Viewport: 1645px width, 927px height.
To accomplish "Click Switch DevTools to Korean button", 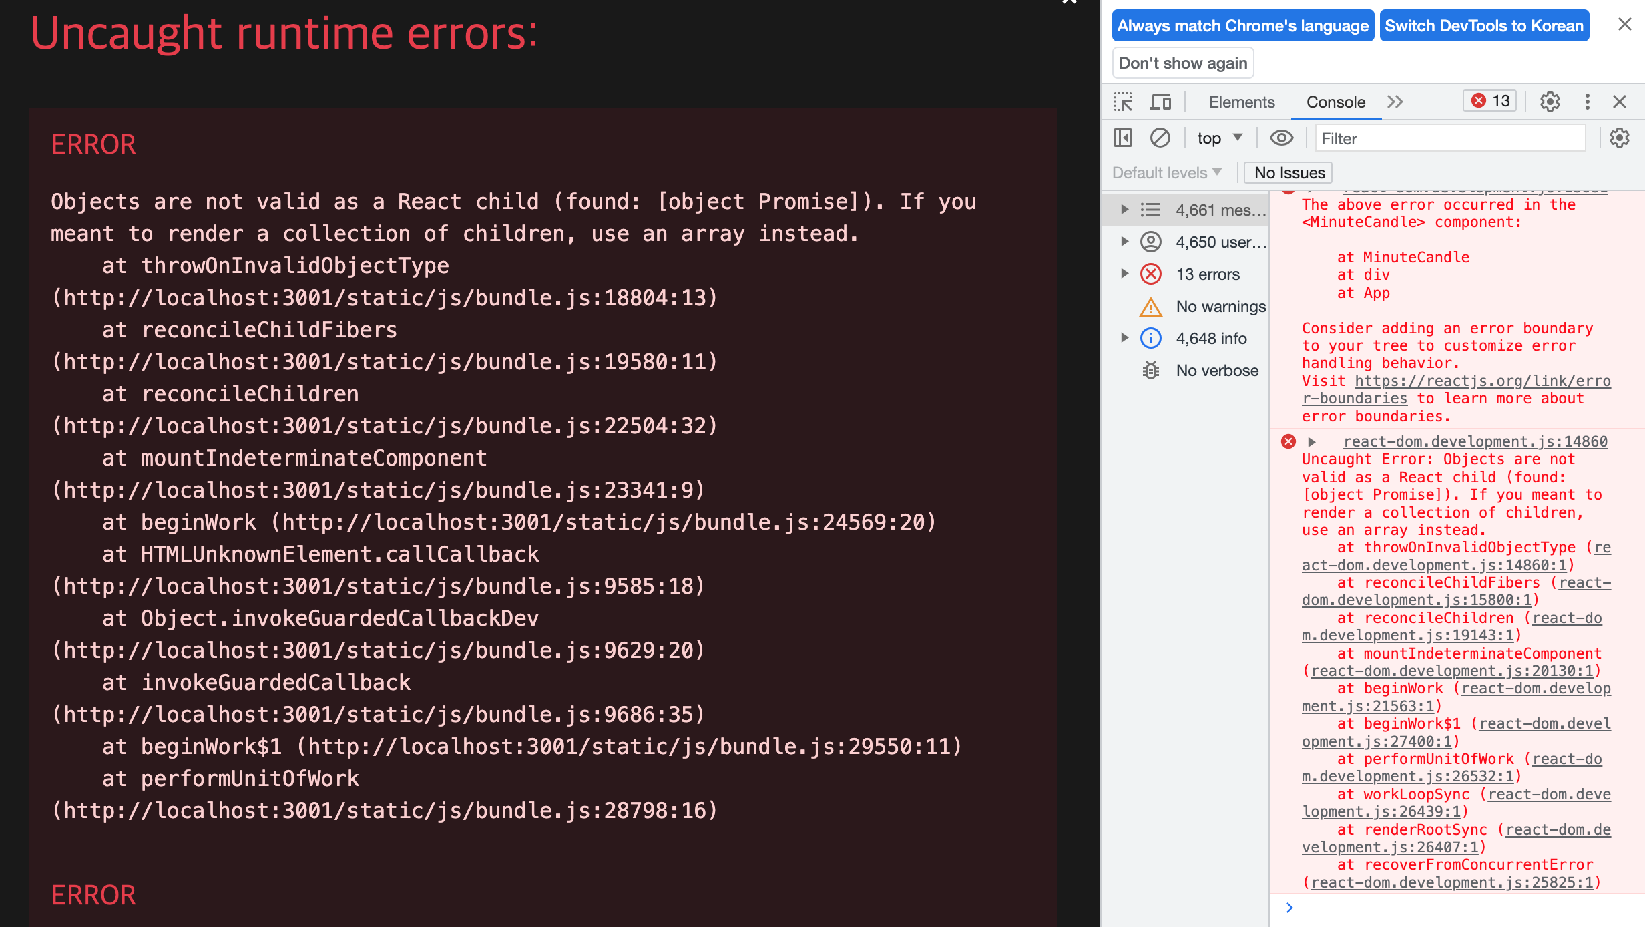I will click(1484, 25).
